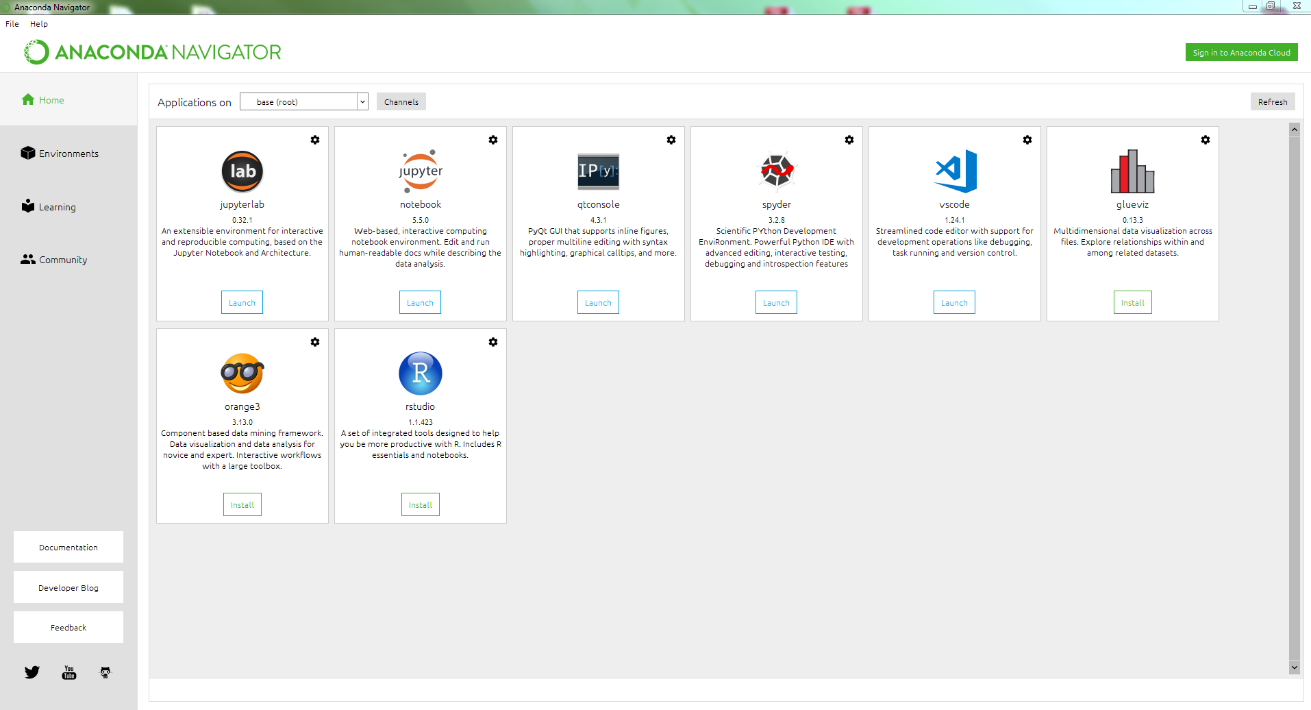Click the vscode version 1.24.1 text
The height and width of the screenshot is (710, 1311).
pos(955,221)
